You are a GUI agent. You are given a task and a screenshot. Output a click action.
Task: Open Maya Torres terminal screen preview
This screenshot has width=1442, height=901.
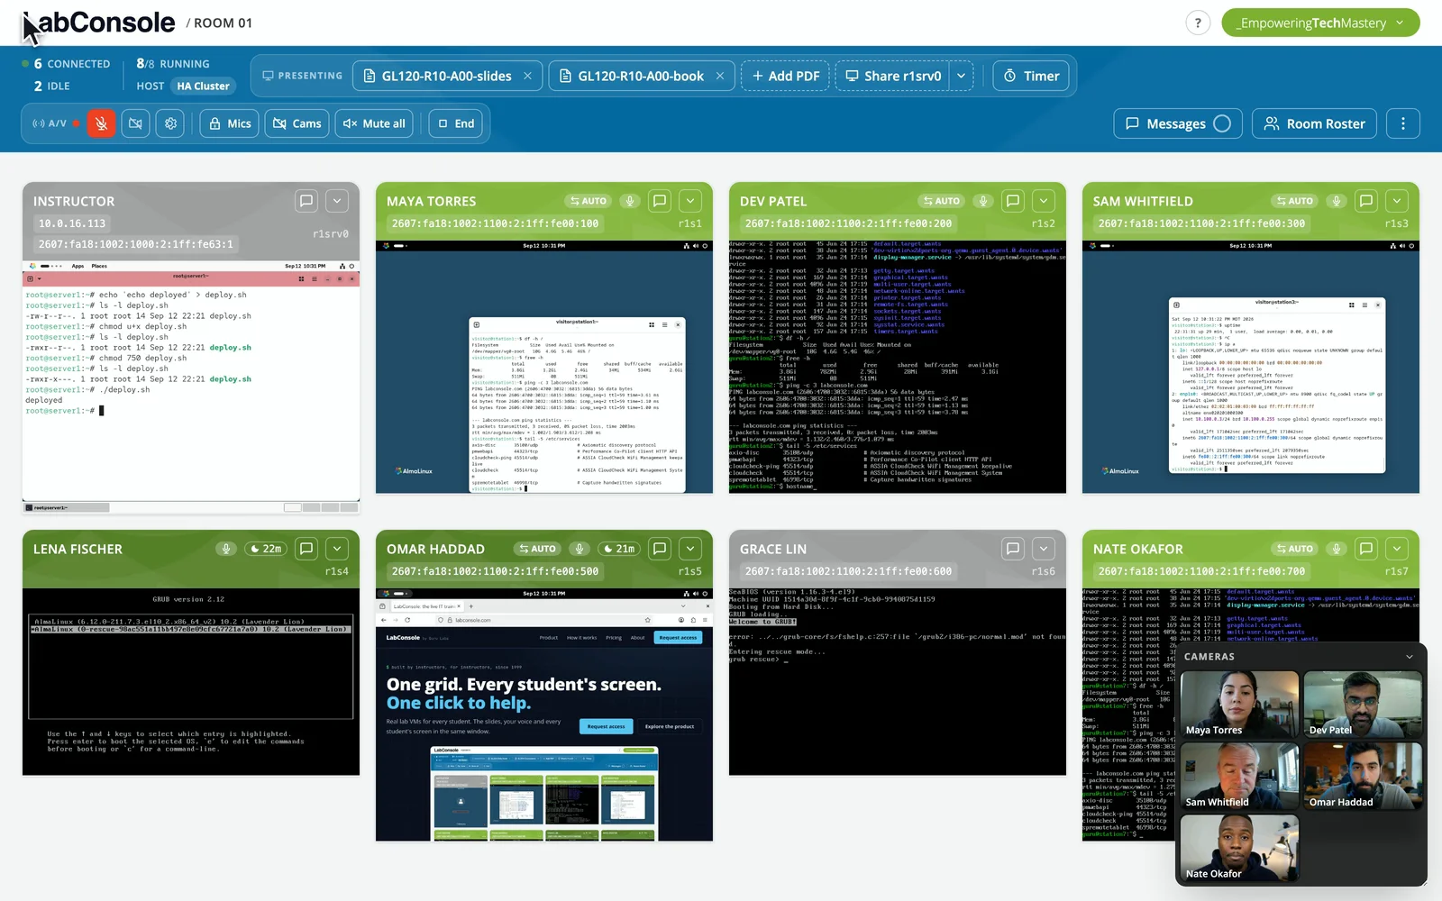544,367
